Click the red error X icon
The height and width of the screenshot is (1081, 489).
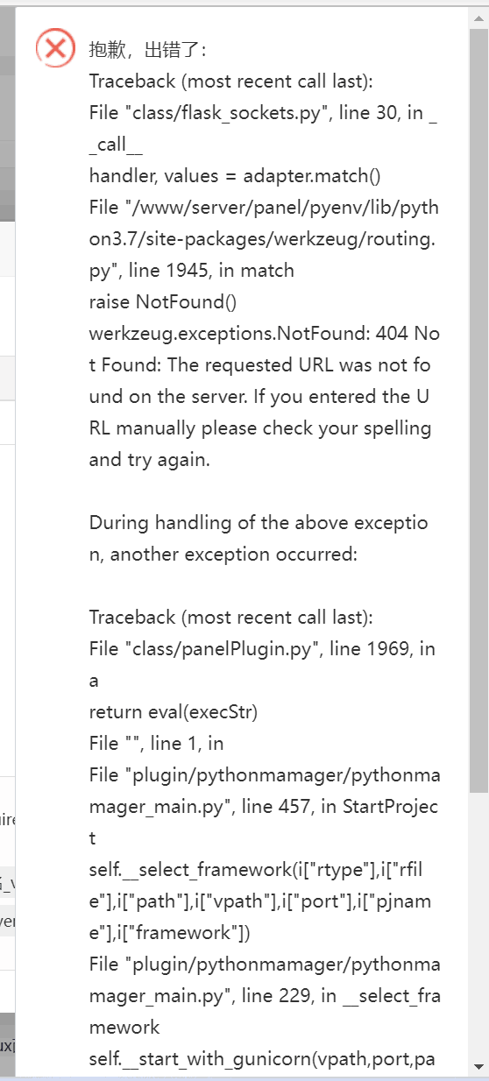[55, 48]
